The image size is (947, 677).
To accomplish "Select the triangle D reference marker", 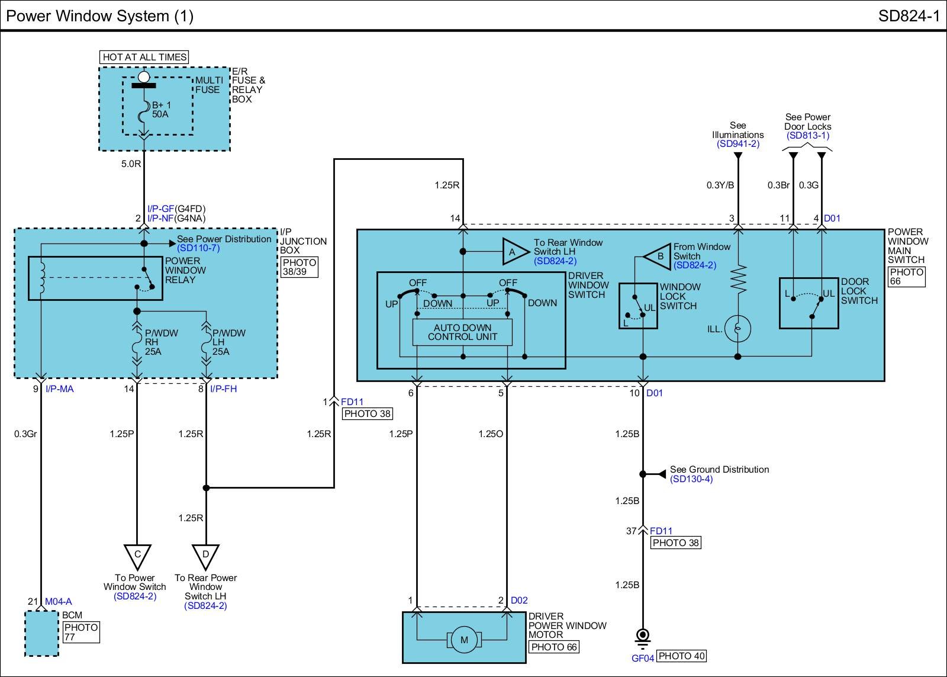I will (206, 556).
